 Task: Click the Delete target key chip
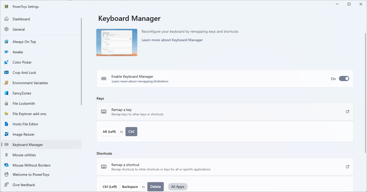coord(155,187)
